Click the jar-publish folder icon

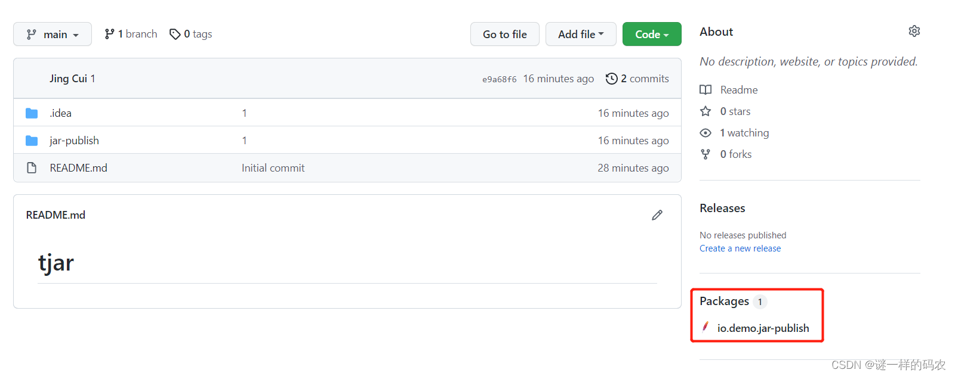tap(32, 141)
